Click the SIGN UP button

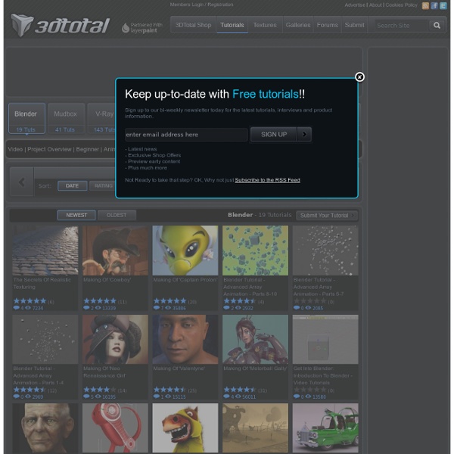click(x=274, y=135)
